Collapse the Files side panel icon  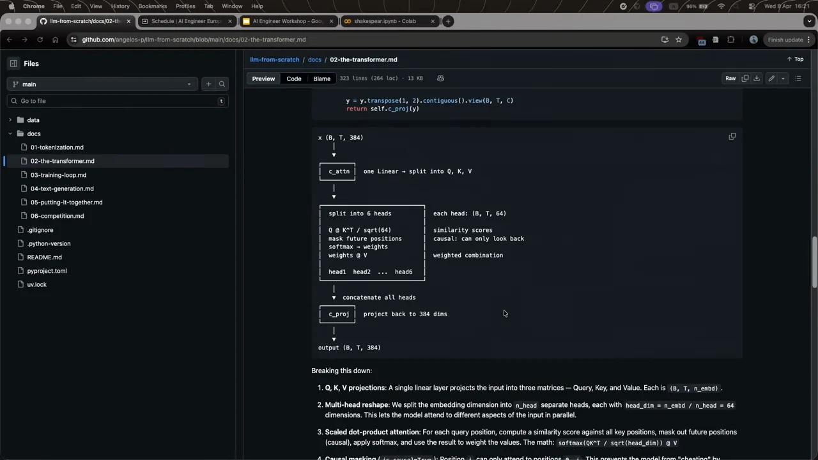[x=13, y=63]
